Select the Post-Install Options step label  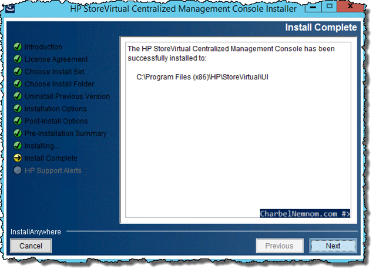56,121
